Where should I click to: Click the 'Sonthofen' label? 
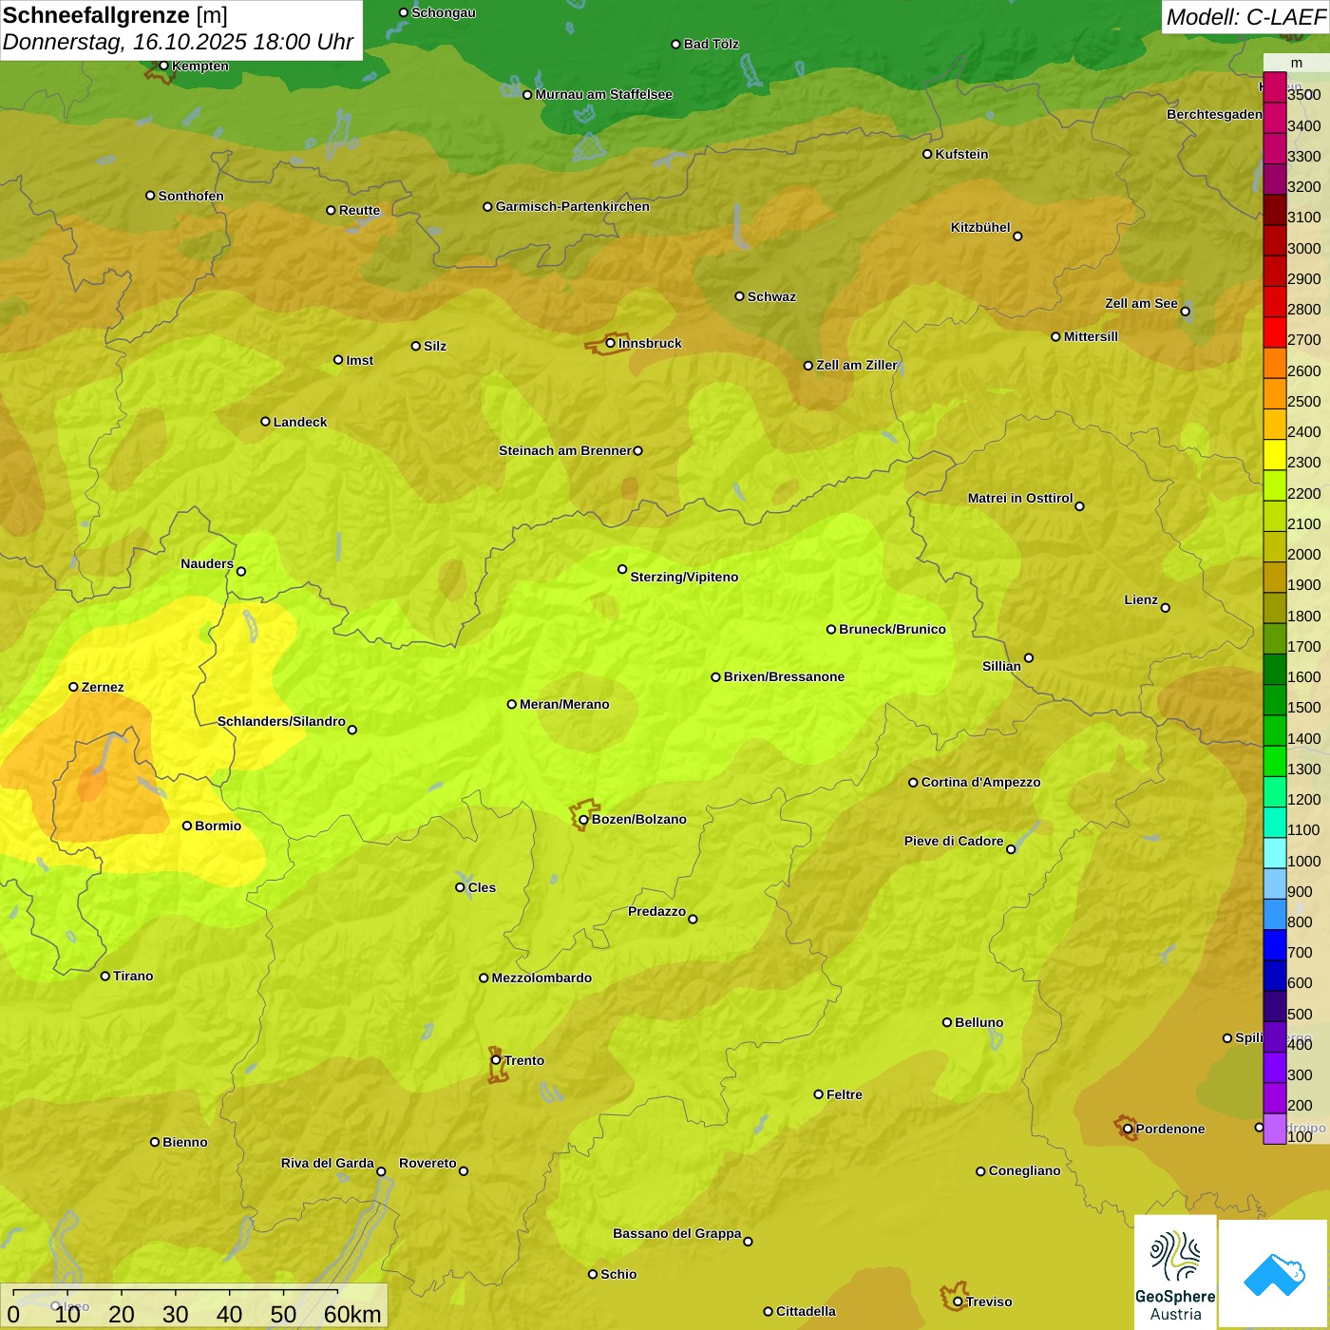point(191,196)
